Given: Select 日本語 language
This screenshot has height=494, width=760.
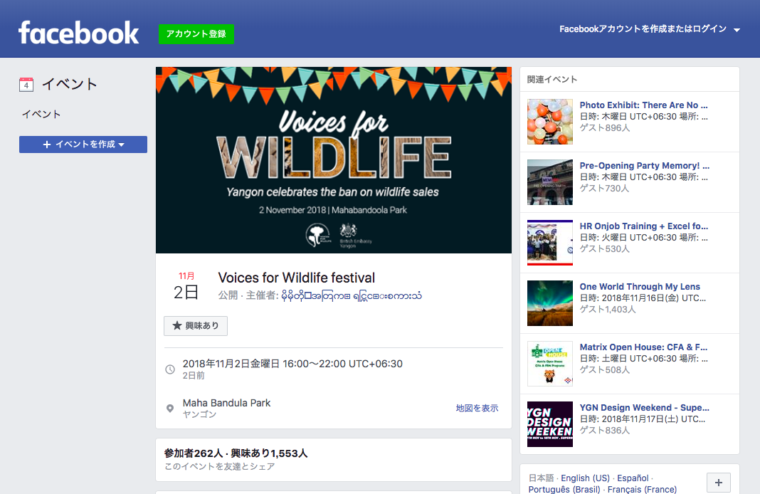Looking at the screenshot, I should click(x=541, y=478).
